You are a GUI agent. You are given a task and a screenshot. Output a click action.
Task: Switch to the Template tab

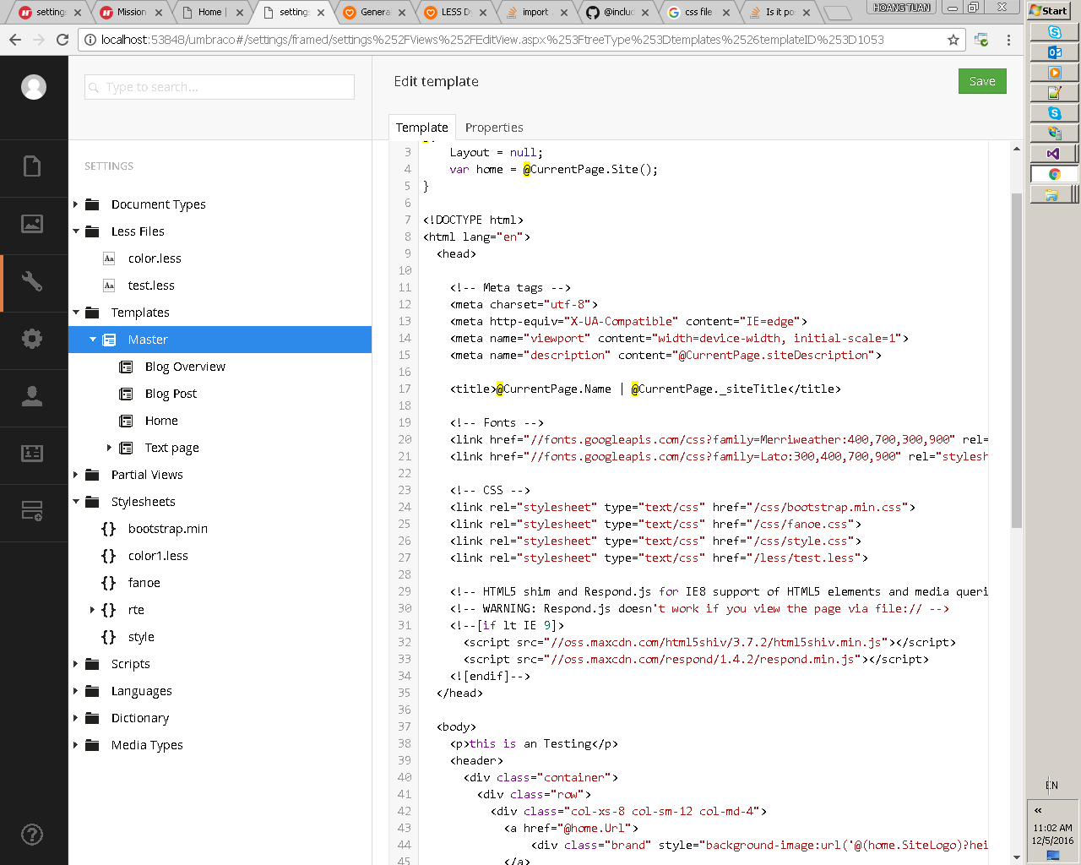422,128
